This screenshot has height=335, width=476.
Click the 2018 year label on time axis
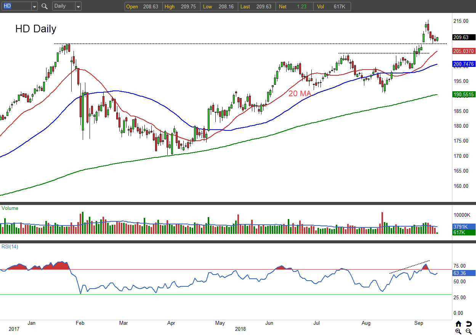point(240,329)
